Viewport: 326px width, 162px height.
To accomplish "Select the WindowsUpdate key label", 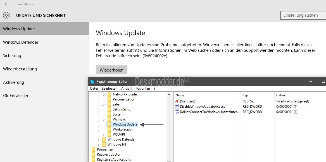I will [x=125, y=124].
